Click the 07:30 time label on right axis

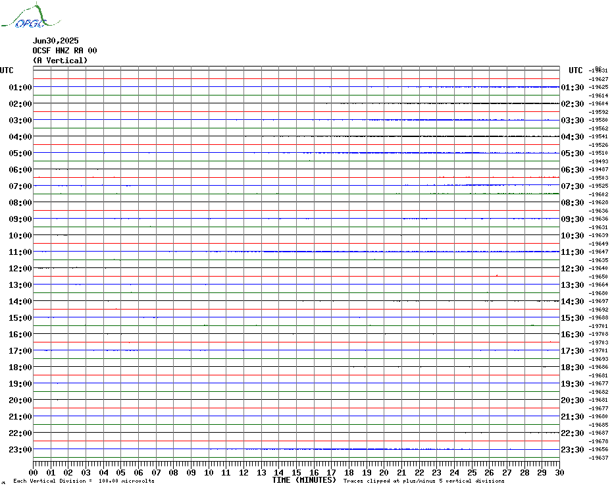(x=573, y=186)
